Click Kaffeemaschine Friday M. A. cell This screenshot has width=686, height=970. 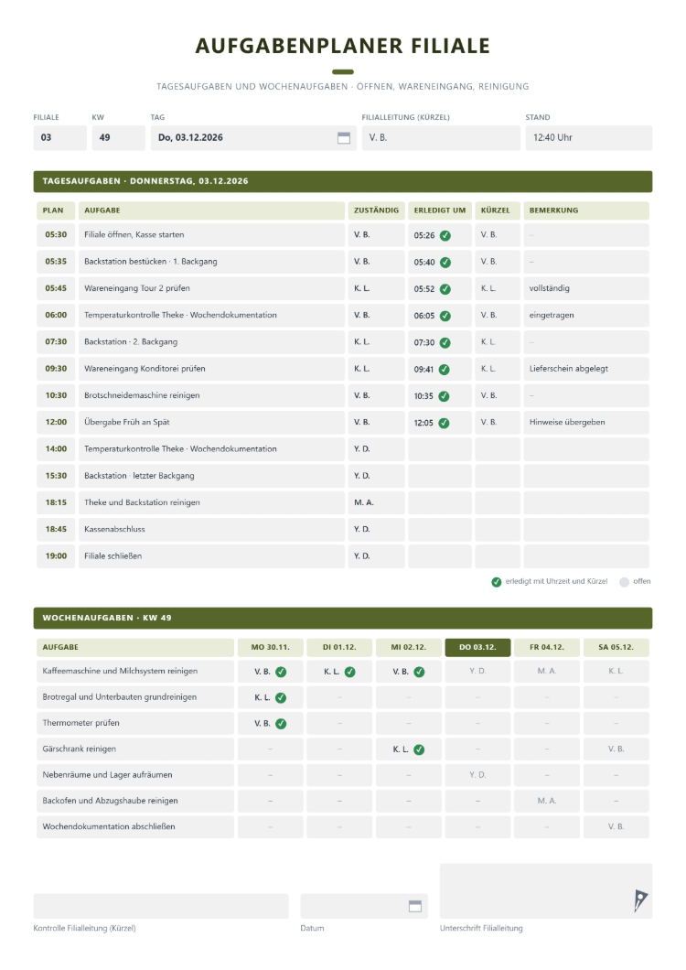pos(547,671)
